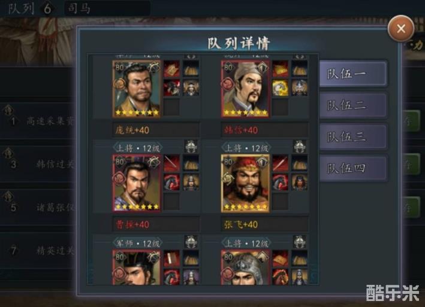Viewport: 425px width, 307px height.
Task: Open the 队伍四 team tab
Action: [x=353, y=168]
